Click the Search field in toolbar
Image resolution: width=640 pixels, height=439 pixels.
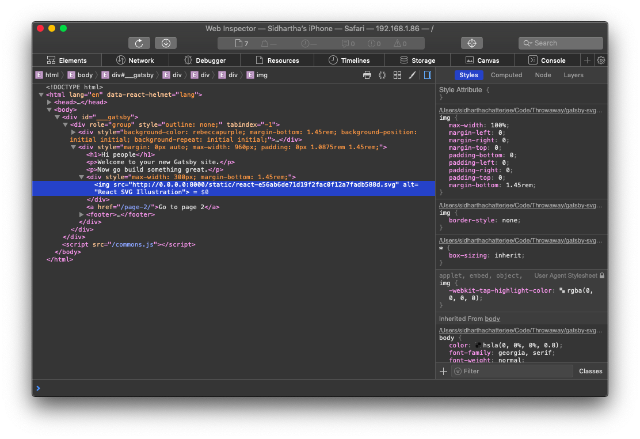click(x=561, y=43)
